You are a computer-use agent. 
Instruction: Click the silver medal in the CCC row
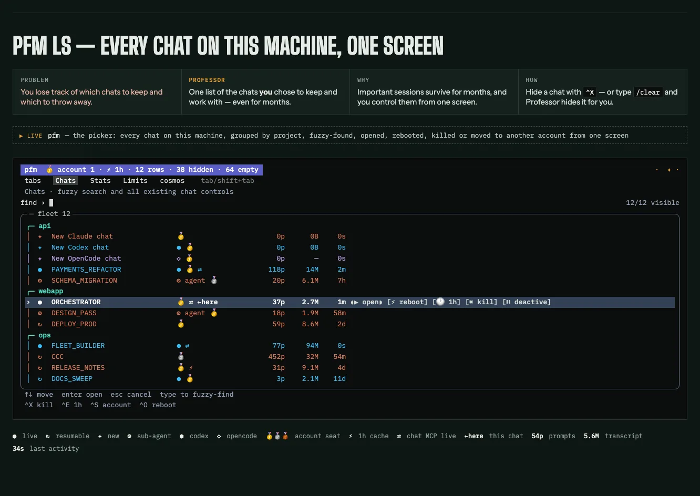(x=181, y=357)
